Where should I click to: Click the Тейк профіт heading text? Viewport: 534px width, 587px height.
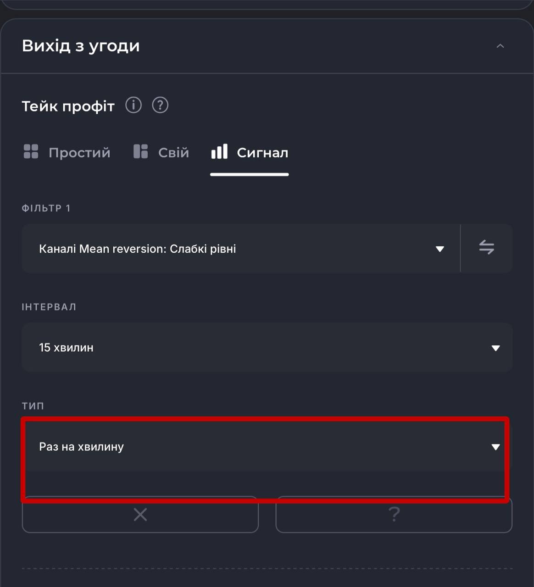tap(68, 106)
